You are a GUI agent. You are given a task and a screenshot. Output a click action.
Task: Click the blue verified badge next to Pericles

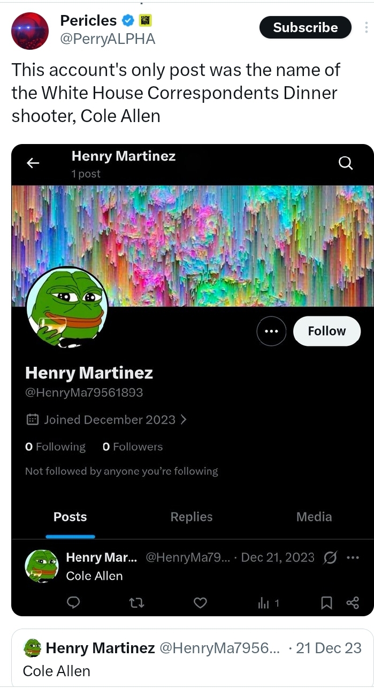click(x=128, y=21)
